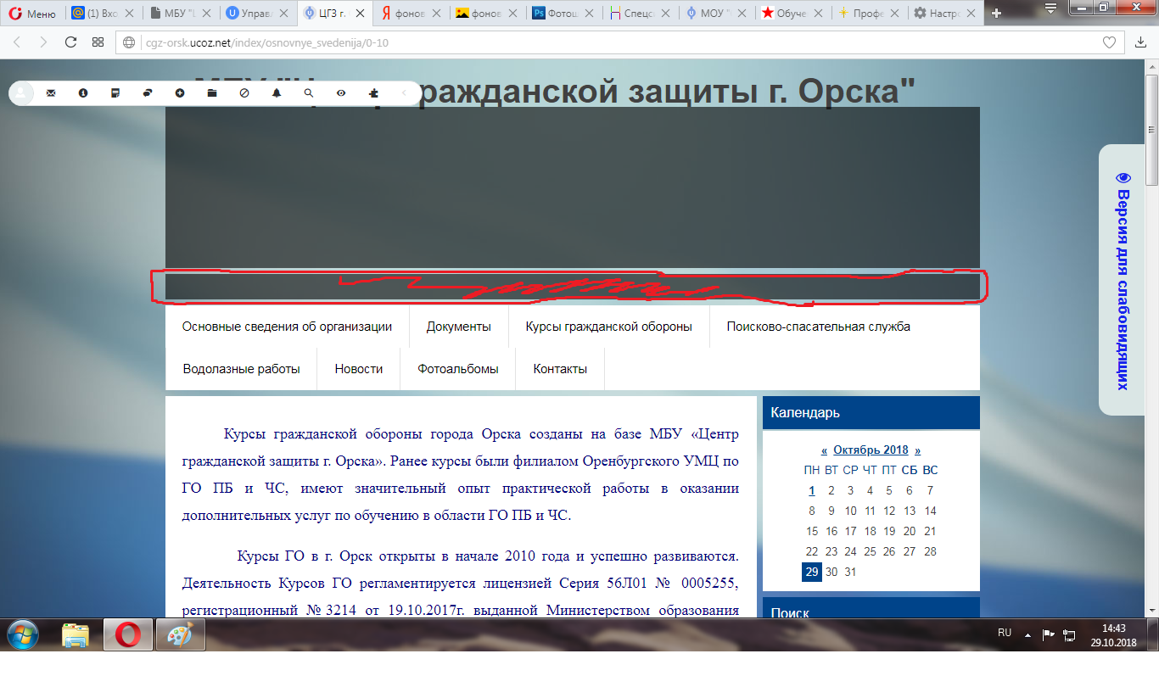Open Основные сведения об организации menu

pyautogui.click(x=287, y=327)
